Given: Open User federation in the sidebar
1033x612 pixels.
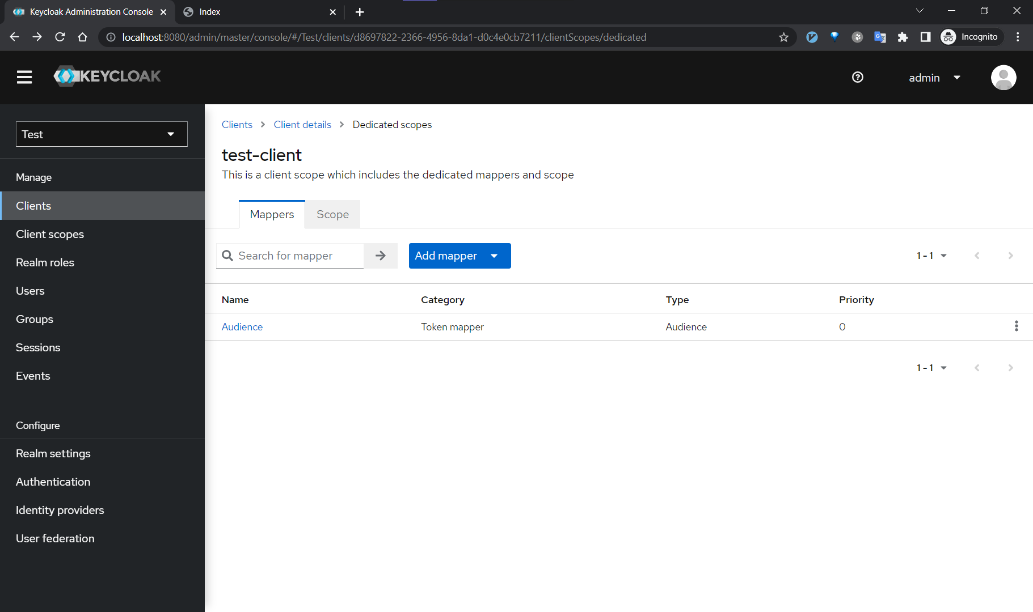Looking at the screenshot, I should tap(102, 538).
